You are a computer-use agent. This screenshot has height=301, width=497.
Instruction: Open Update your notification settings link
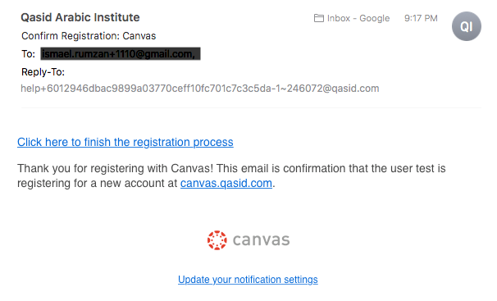[x=248, y=280]
